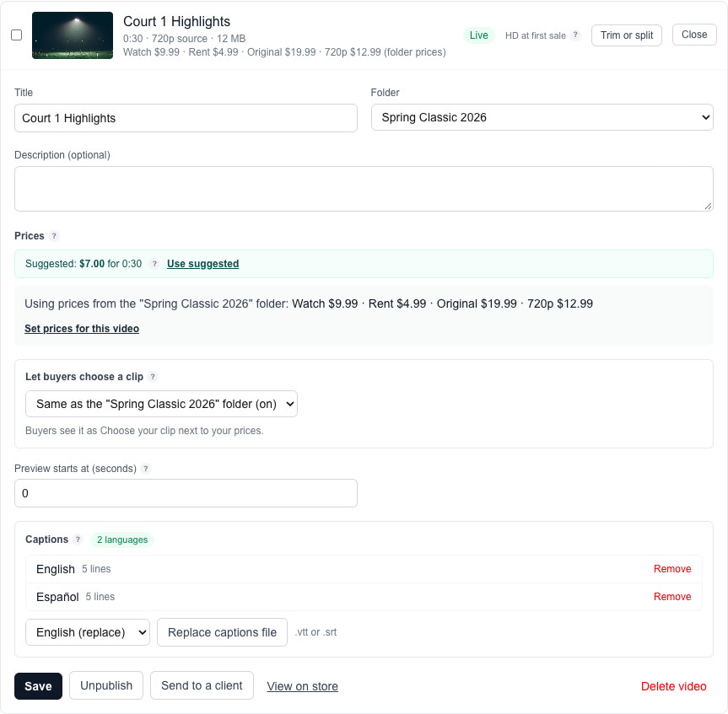728x714 pixels.
Task: Click the Delete video link
Action: coord(674,686)
